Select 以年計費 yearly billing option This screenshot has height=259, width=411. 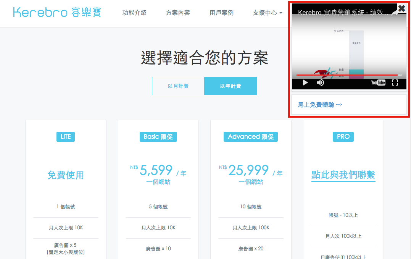point(230,86)
